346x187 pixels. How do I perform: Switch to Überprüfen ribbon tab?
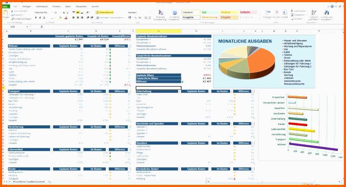[81, 7]
